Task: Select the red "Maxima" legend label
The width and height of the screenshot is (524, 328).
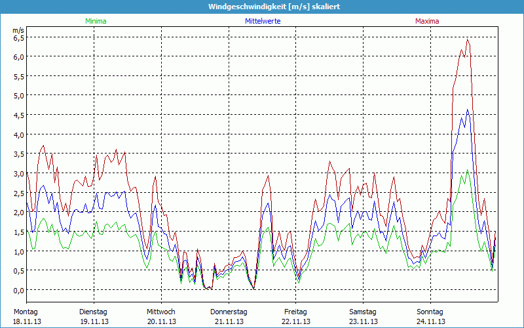Action: (x=427, y=21)
